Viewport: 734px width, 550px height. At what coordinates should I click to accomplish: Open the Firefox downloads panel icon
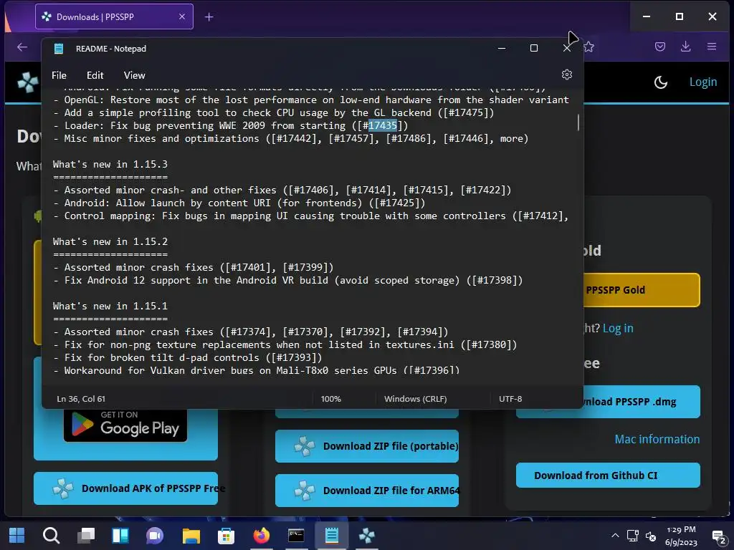(x=686, y=47)
